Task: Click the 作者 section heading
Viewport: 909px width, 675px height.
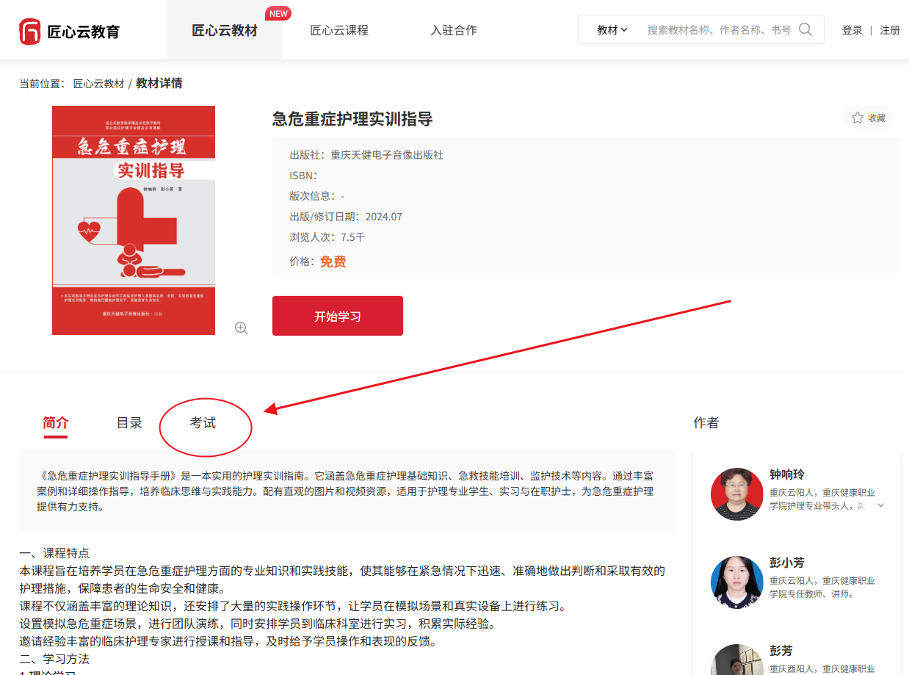Action: point(706,423)
